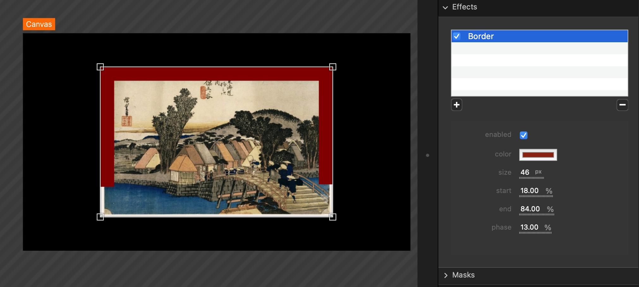This screenshot has width=639, height=287.
Task: Click the size value field showing 46
Action: pyautogui.click(x=525, y=173)
